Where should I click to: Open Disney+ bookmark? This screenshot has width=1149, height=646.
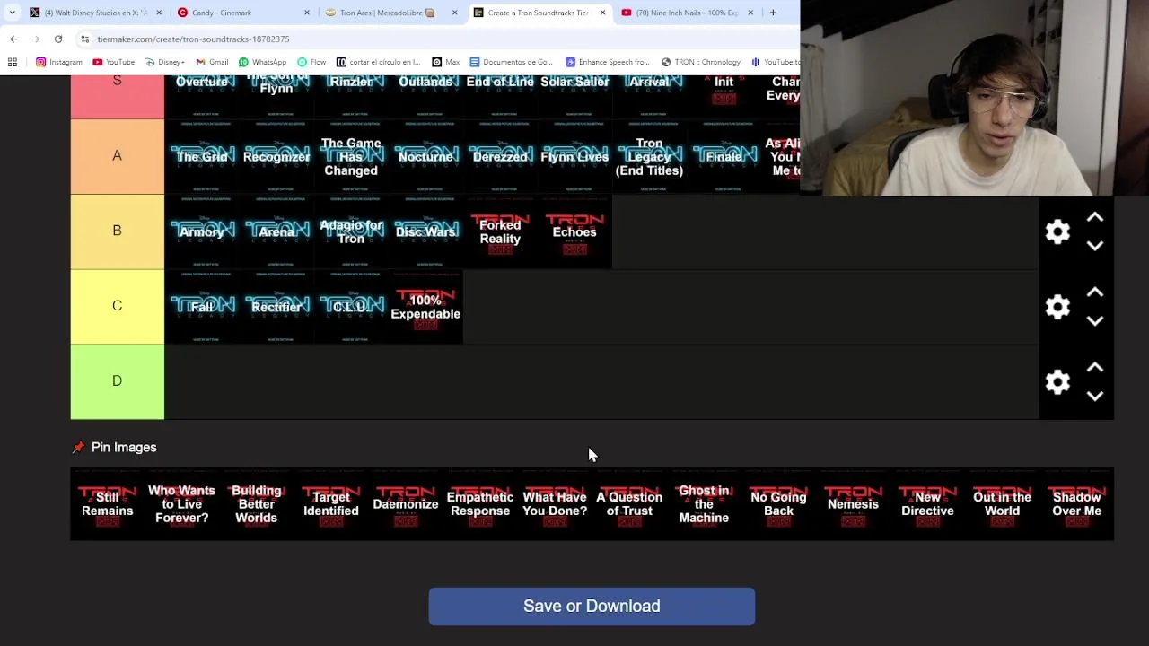click(164, 62)
